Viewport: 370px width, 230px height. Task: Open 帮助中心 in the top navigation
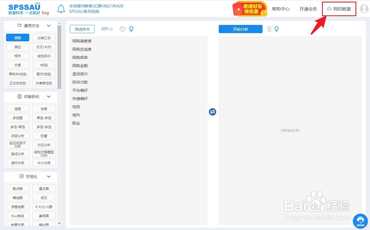[x=281, y=9]
